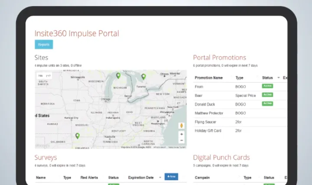Image resolution: width=312 pixels, height=185 pixels.
Task: Sort promotions by Promotion Name column
Action: [x=208, y=78]
